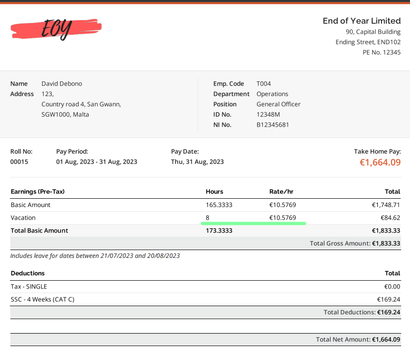Click Vacation total '€84.62'
The width and height of the screenshot is (410, 357).
[390, 218]
